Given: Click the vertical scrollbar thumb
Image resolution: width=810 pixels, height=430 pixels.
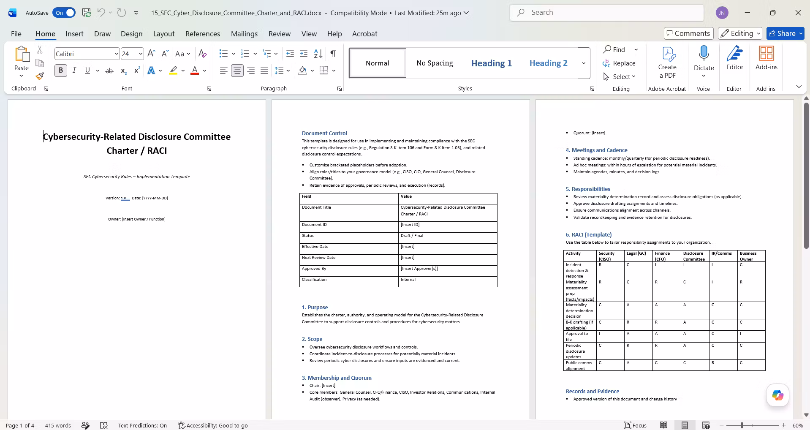Looking at the screenshot, I should coord(806,175).
